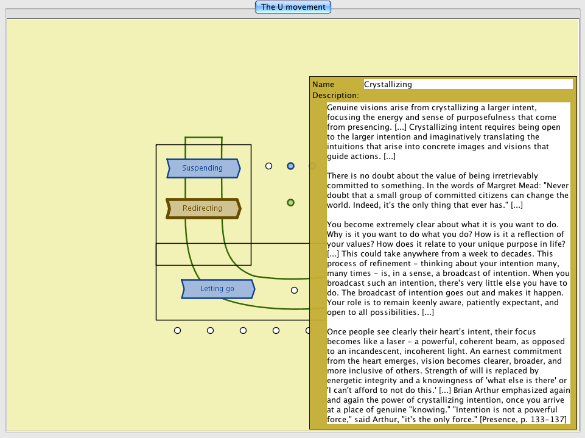Click the second circle in the bottom row

point(210,330)
